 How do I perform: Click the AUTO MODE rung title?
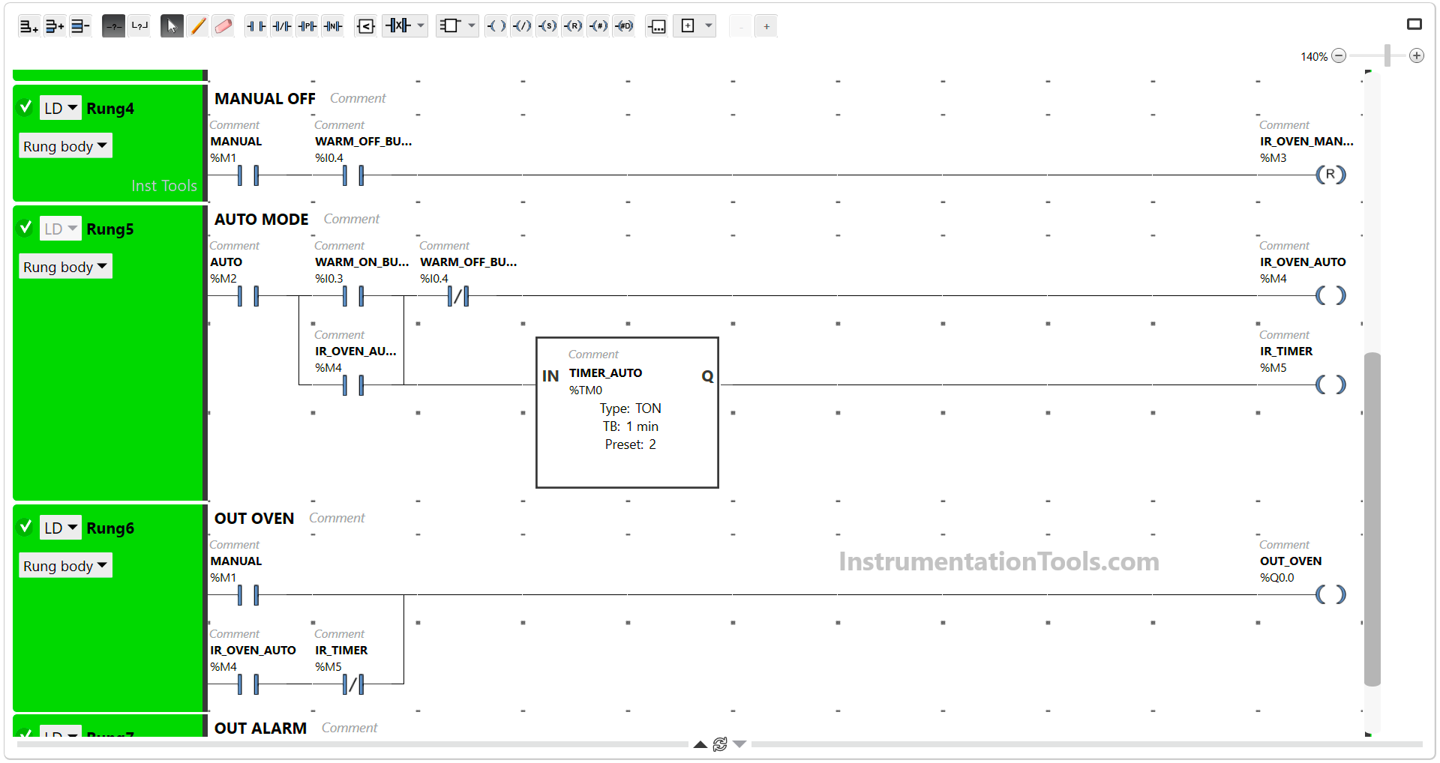(262, 220)
